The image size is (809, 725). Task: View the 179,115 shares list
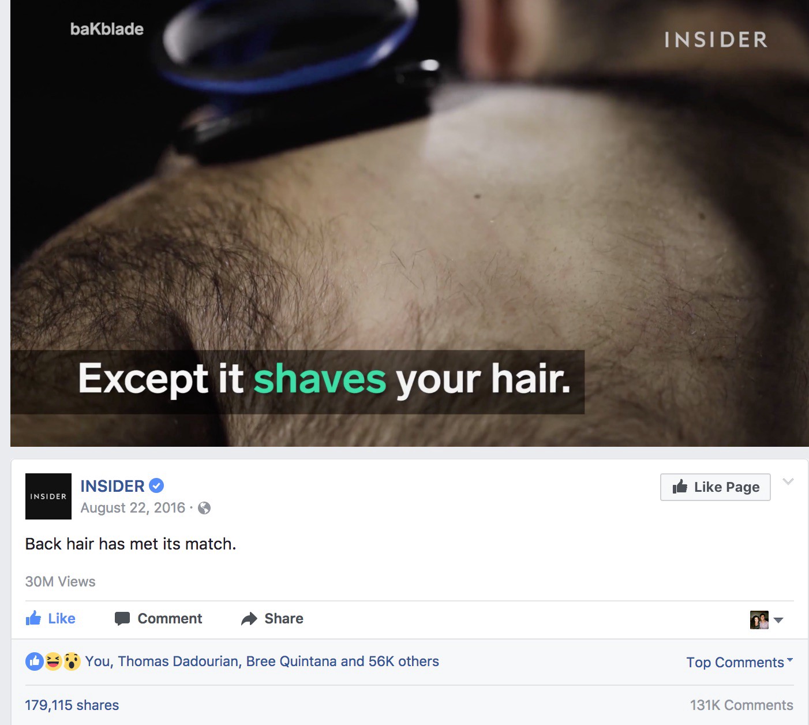pos(72,705)
